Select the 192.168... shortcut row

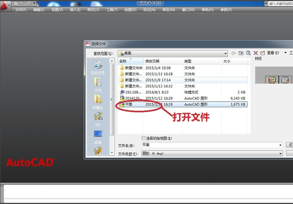[x=183, y=92]
